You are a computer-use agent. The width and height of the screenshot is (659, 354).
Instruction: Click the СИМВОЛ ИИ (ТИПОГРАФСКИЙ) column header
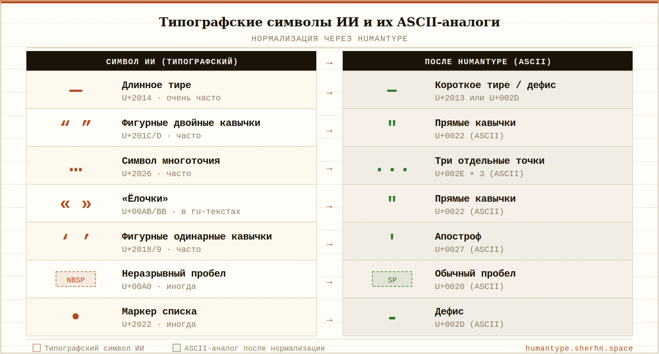point(171,61)
